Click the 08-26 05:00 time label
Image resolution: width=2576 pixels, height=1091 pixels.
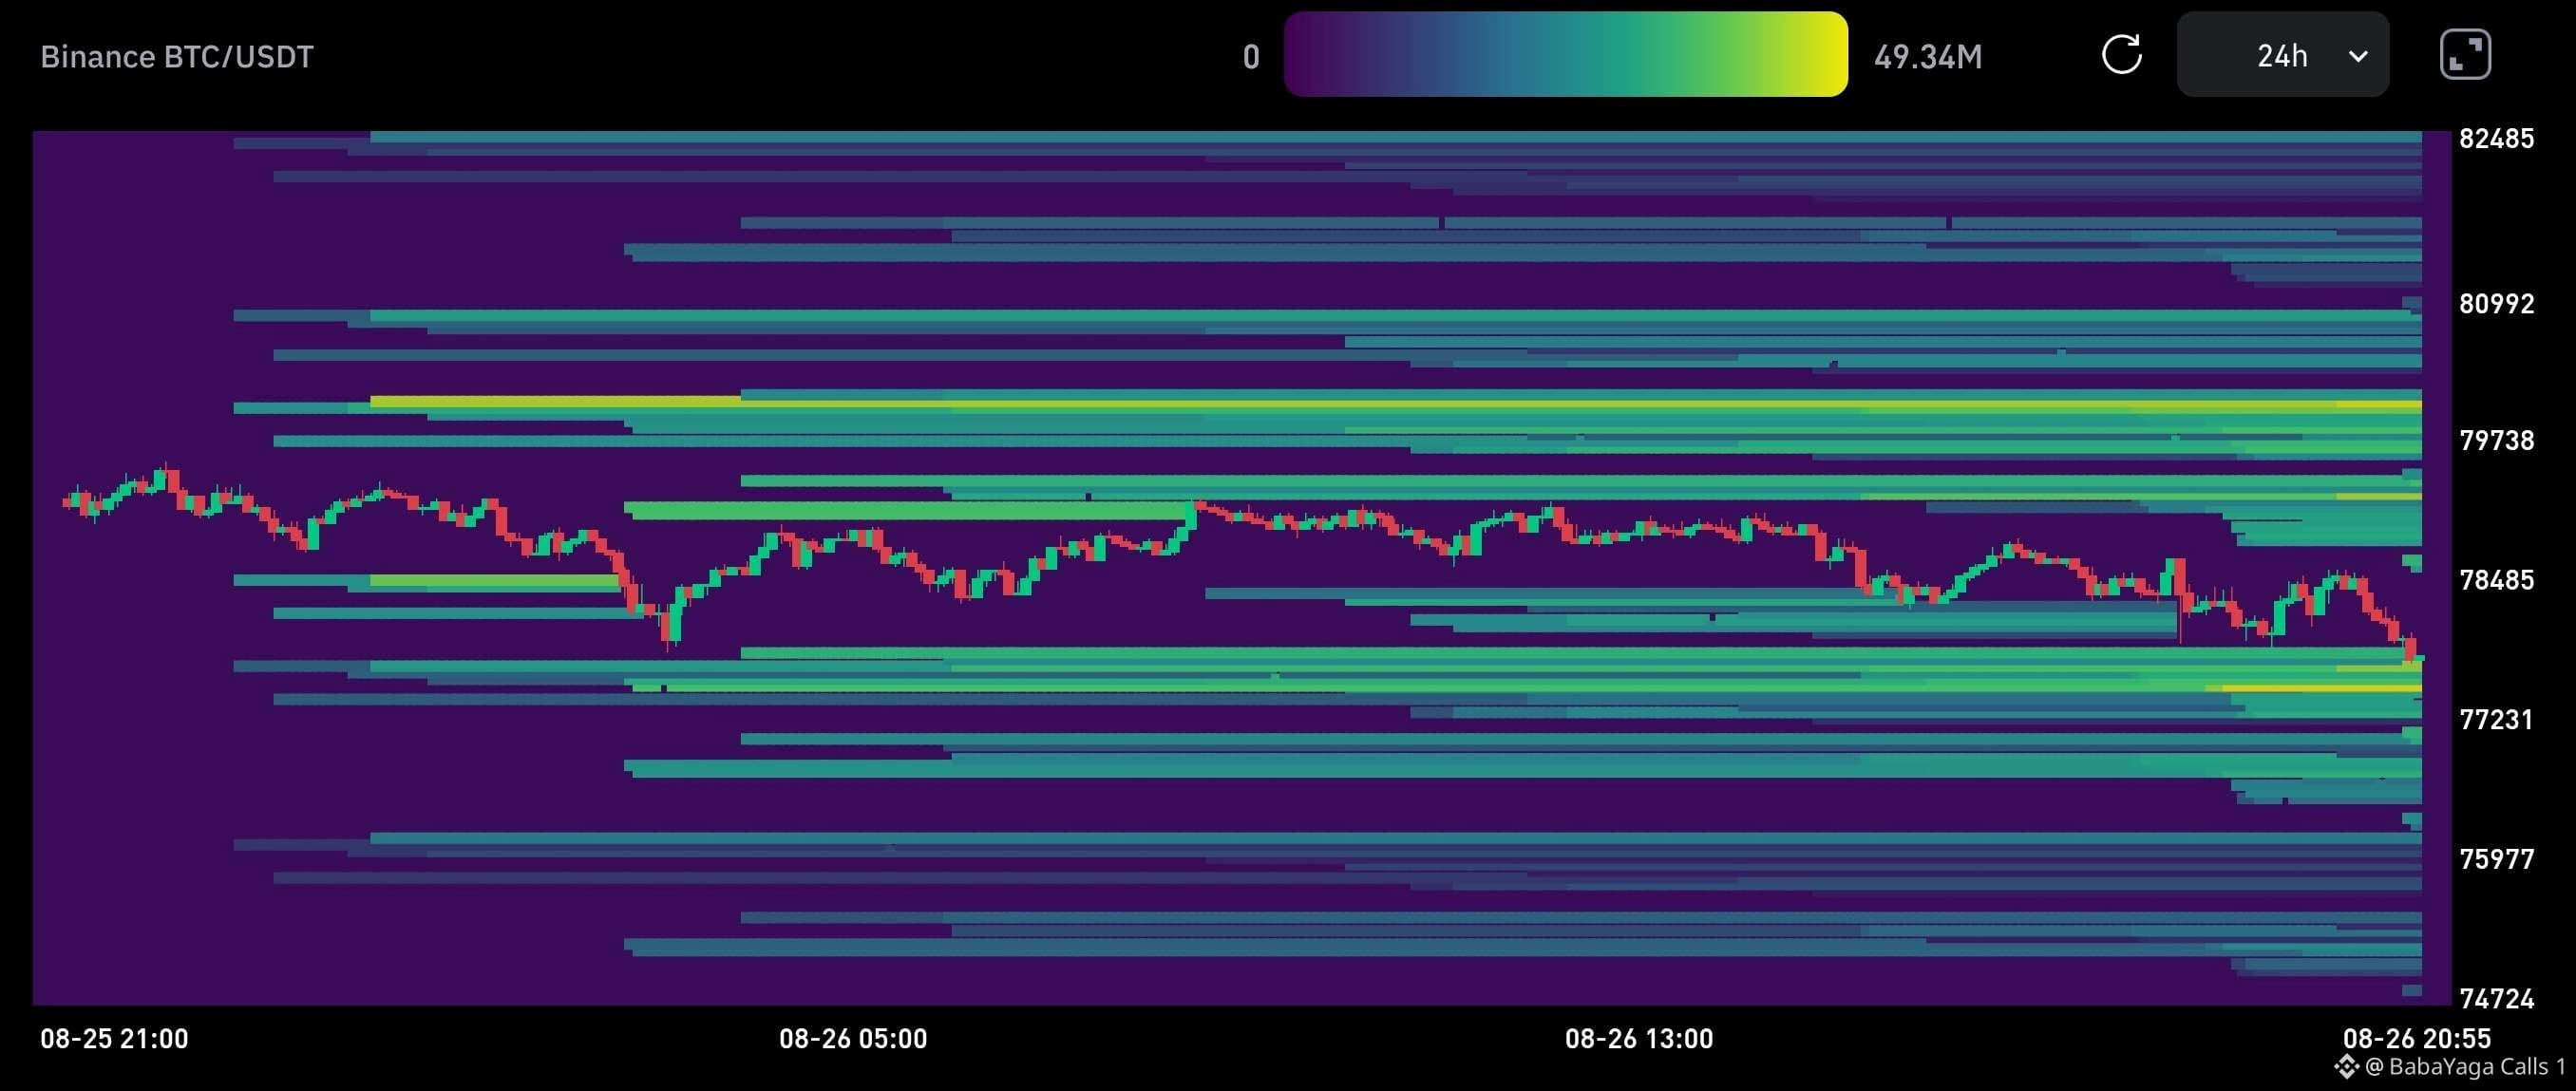[x=853, y=1039]
